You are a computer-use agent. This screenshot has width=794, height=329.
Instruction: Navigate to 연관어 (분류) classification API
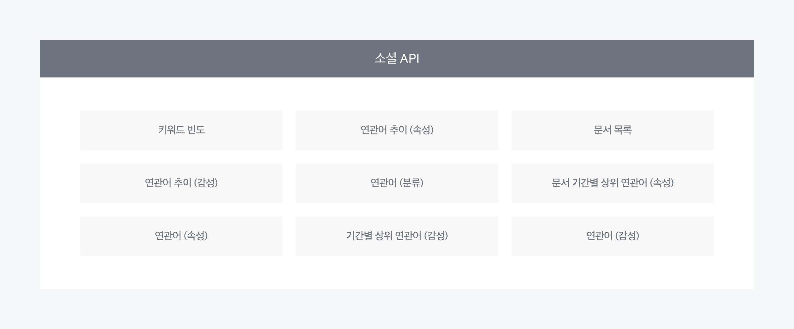tap(397, 183)
